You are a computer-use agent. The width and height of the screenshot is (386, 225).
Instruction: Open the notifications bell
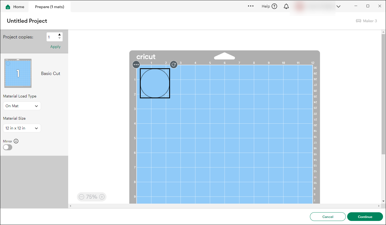click(286, 6)
